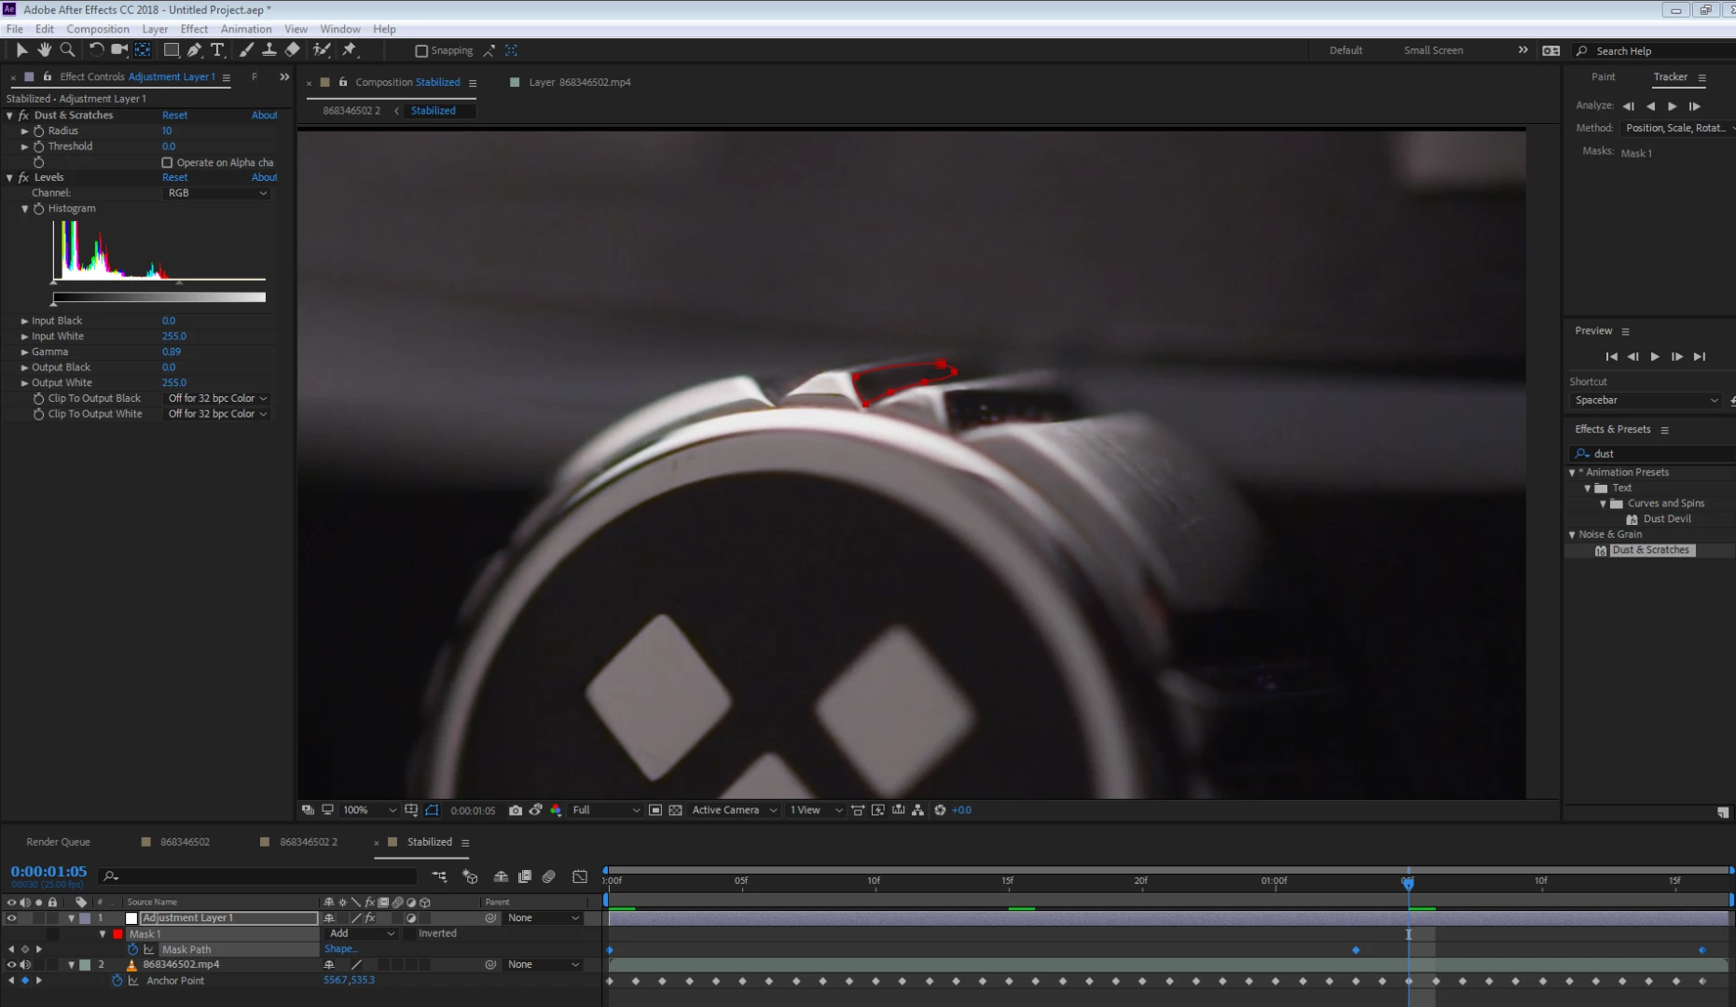
Task: Toggle the Draft 3D timeline button
Action: pos(470,877)
